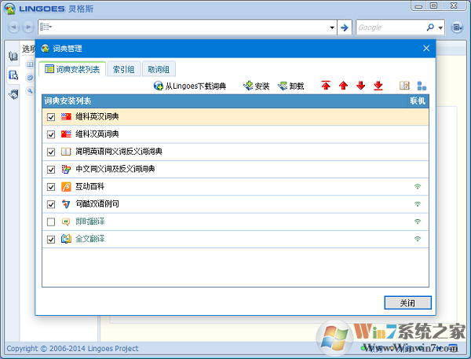Close the 词典管理 dialog with X

426,48
